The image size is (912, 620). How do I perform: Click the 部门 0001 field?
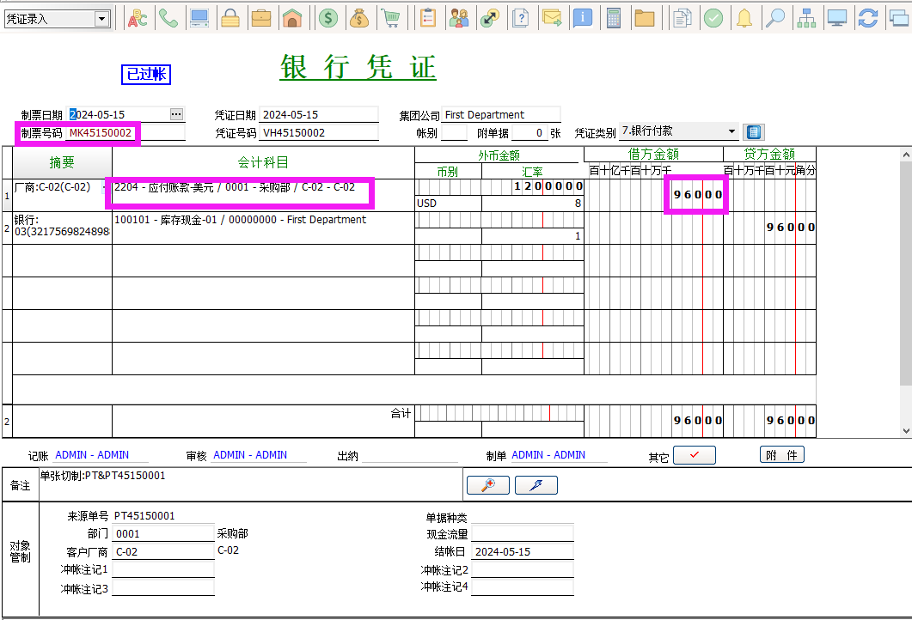[163, 534]
